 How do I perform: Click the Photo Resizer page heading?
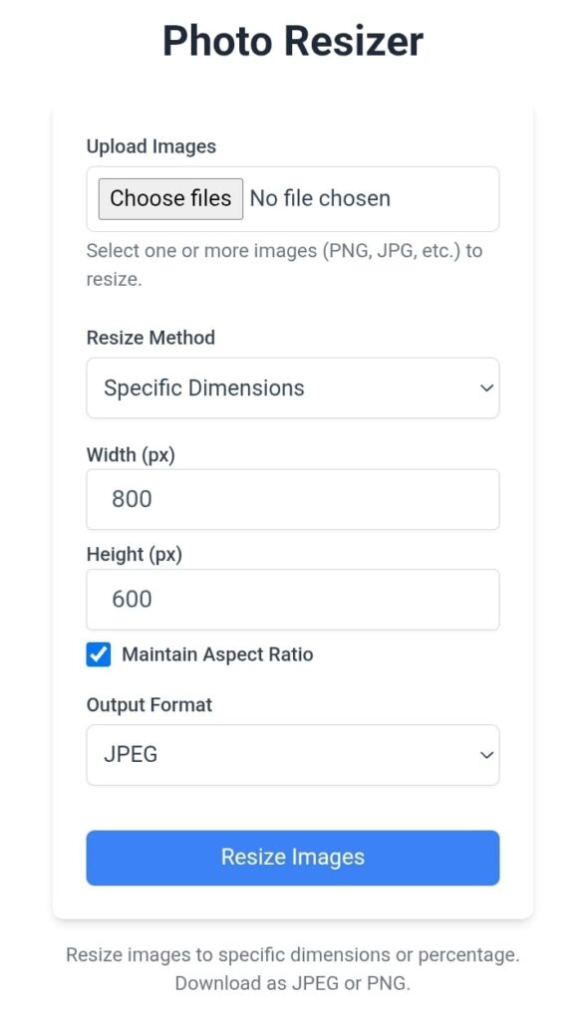click(293, 41)
